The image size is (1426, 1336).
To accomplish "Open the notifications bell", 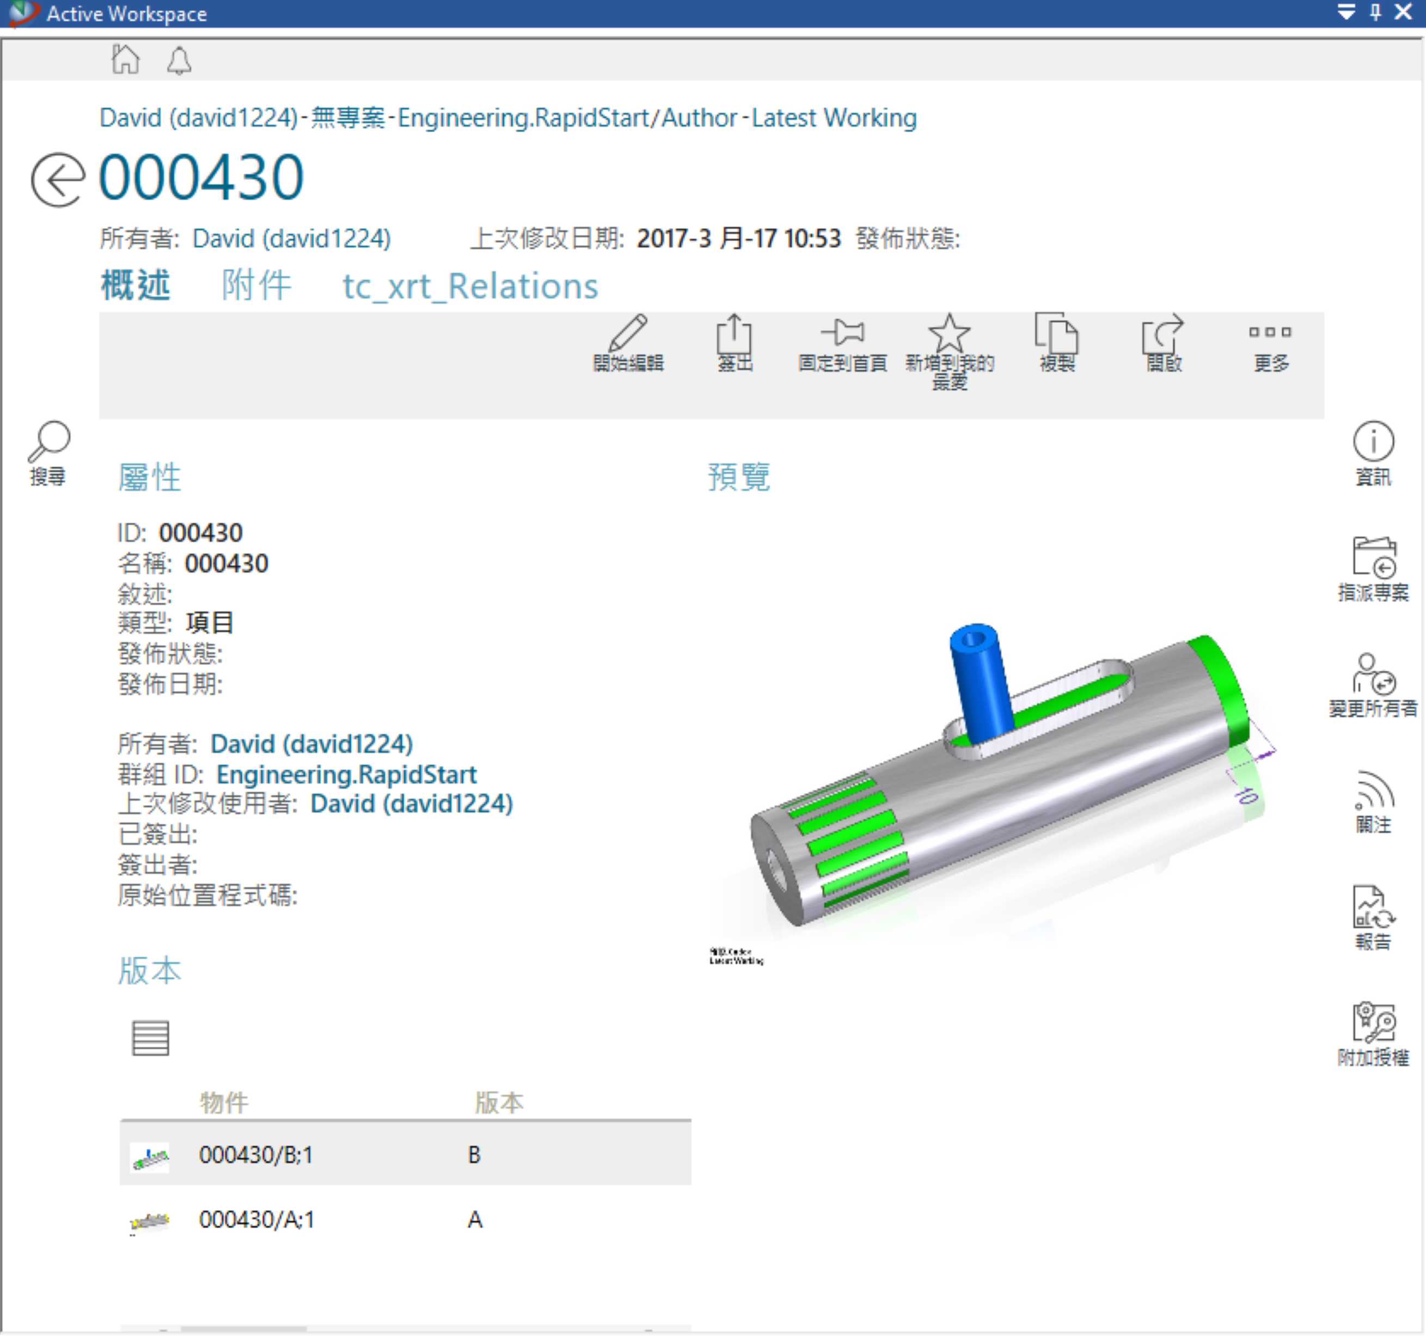I will click(179, 60).
